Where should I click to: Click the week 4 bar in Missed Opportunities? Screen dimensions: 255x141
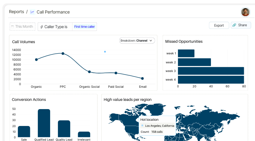coord(211,79)
